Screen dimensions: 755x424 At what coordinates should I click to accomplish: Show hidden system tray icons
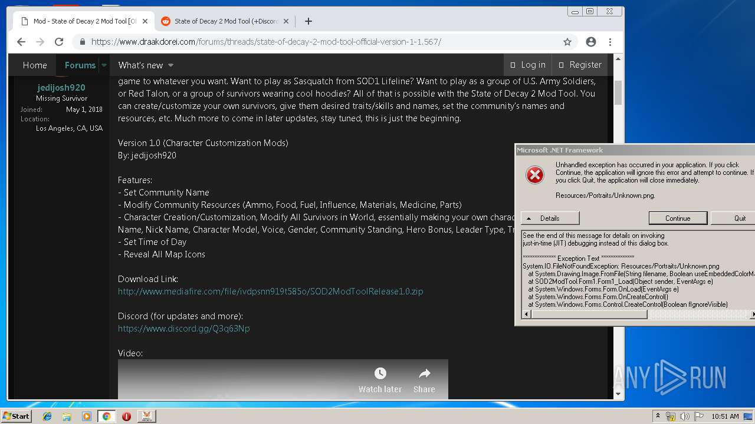point(658,416)
